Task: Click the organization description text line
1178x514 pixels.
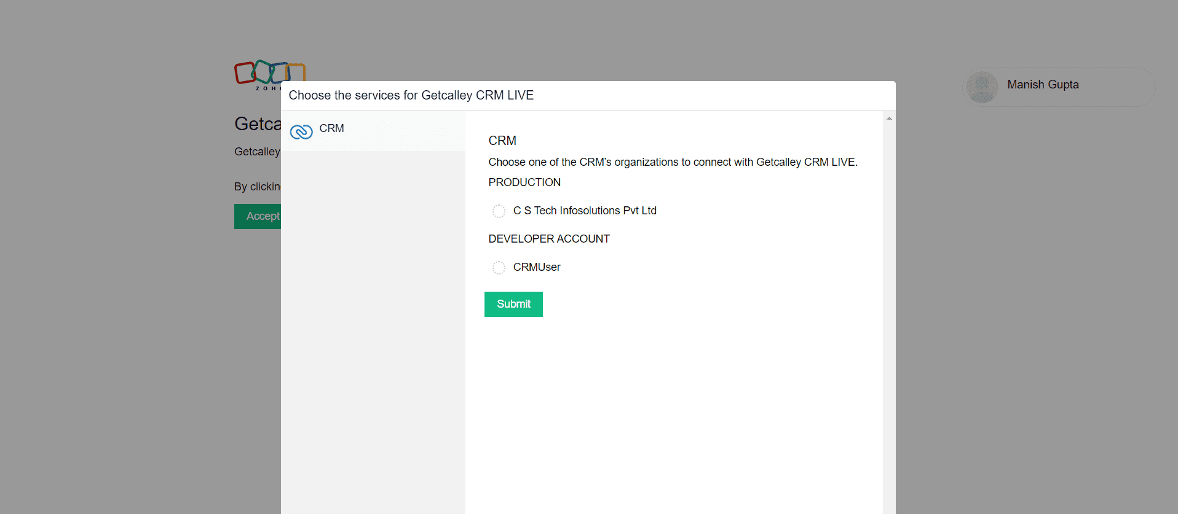Action: [673, 162]
